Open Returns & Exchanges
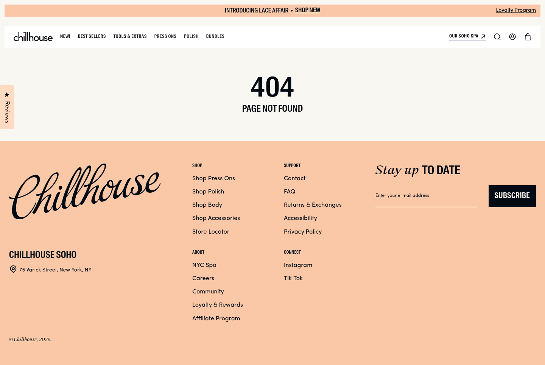This screenshot has height=365, width=545. pos(313,205)
